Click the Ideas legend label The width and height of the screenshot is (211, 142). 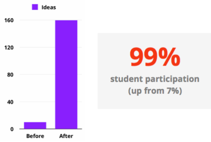(x=49, y=7)
